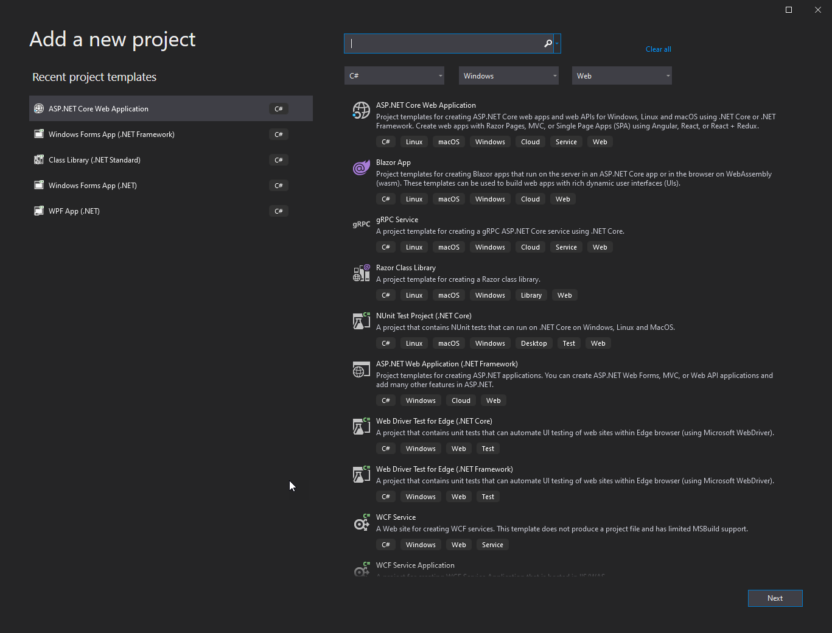Click the WCF Service template title

tap(396, 517)
